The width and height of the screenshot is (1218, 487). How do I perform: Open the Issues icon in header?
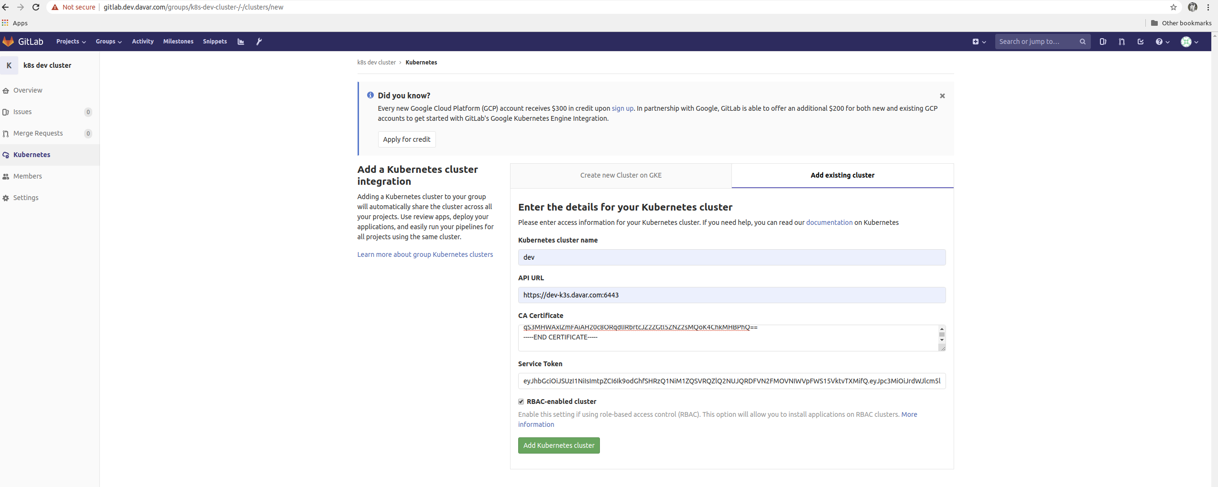1103,42
